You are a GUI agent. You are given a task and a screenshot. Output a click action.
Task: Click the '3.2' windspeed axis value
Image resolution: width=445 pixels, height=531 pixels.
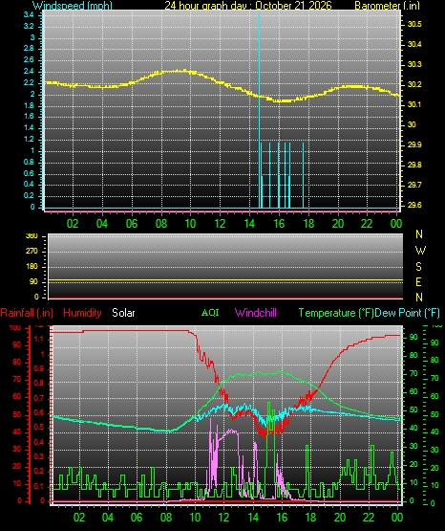[x=29, y=26]
